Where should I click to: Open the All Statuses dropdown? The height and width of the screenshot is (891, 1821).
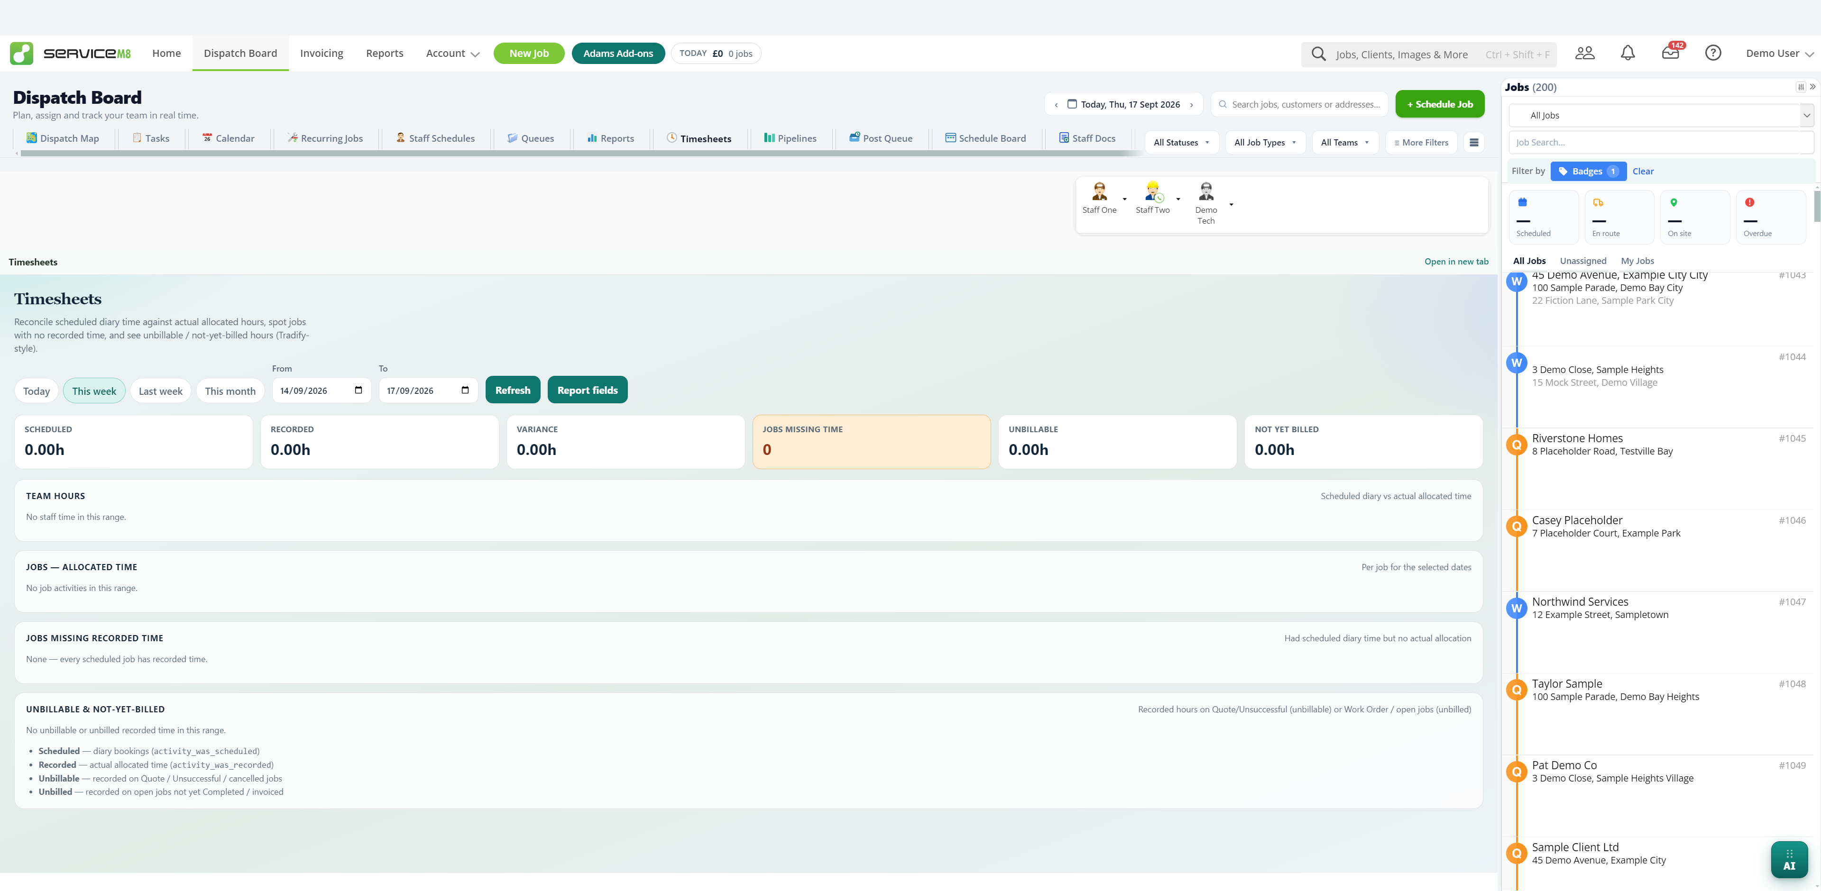click(1182, 142)
